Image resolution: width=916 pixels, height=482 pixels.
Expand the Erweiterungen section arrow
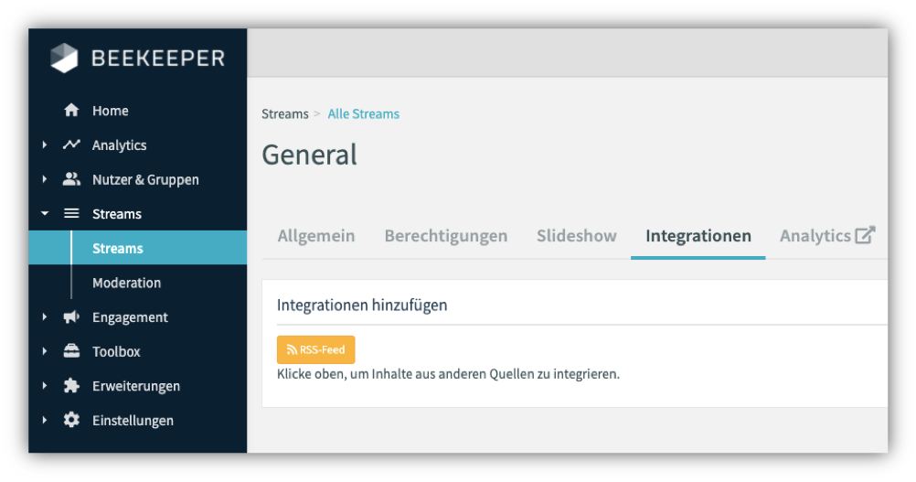click(45, 386)
